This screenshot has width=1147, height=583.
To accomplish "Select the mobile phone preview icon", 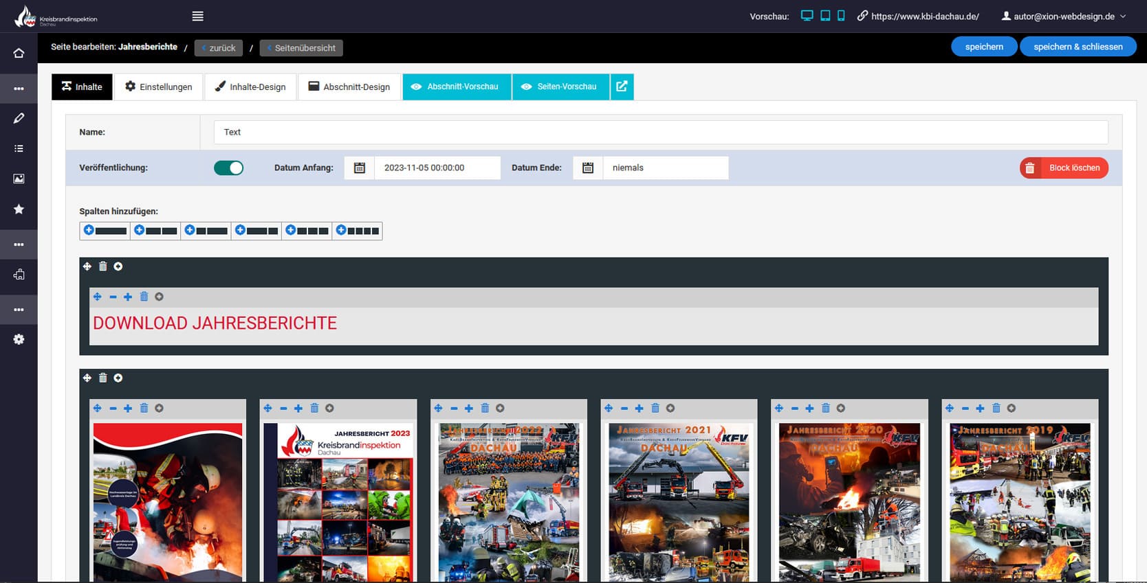I will click(x=841, y=16).
